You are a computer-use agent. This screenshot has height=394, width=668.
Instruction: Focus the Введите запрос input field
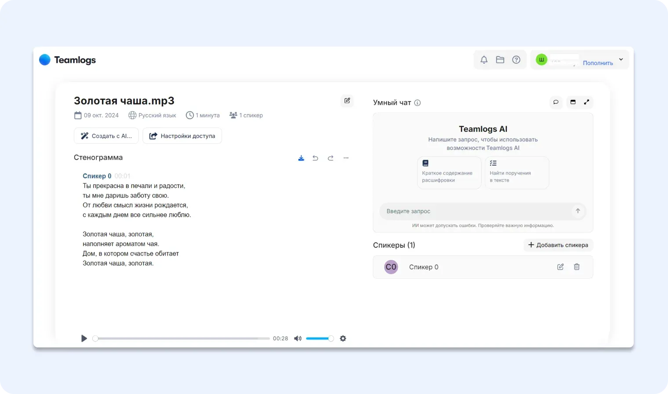pos(477,211)
